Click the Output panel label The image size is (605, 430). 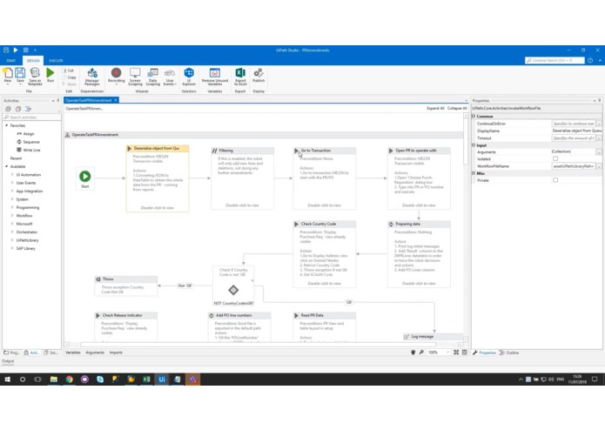coord(8,361)
